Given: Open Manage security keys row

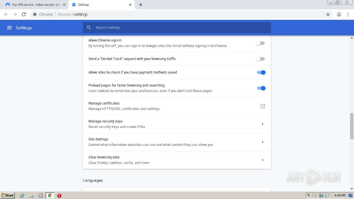Looking at the screenshot, I should point(177,124).
